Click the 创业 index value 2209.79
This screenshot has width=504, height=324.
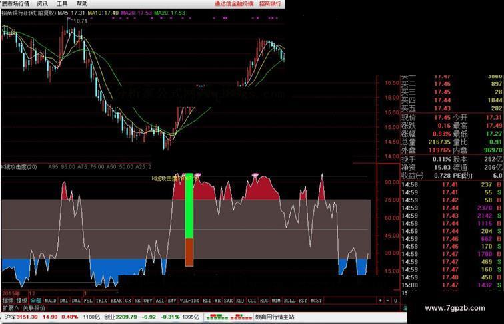click(126, 317)
